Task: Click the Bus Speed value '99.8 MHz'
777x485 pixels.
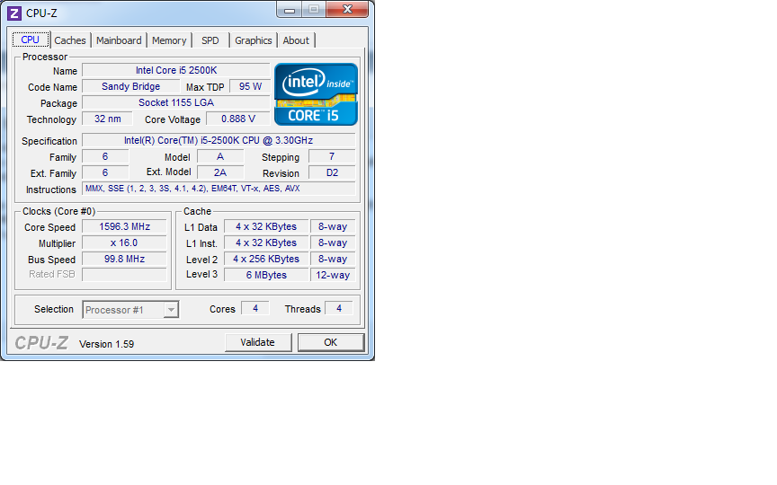Action: [x=124, y=259]
